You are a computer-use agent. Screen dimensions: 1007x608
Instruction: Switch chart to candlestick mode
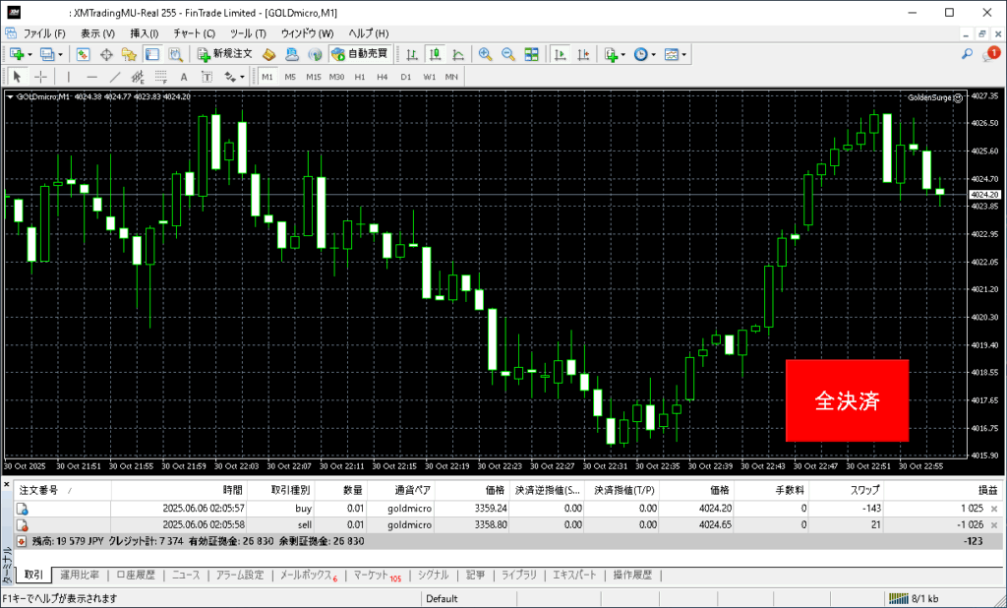(434, 54)
